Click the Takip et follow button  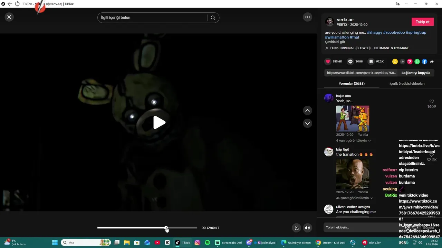[x=422, y=22]
